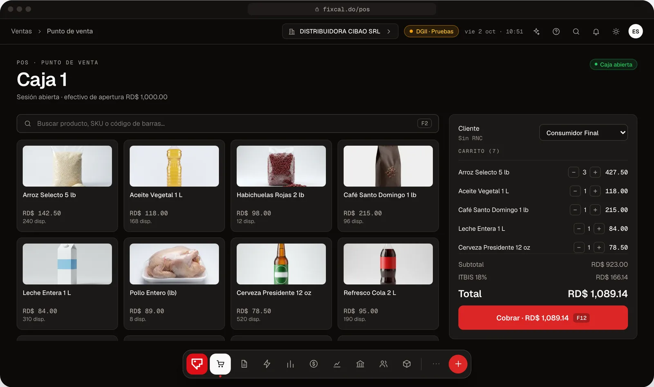
Task: Open the help question mark icon
Action: (x=556, y=31)
